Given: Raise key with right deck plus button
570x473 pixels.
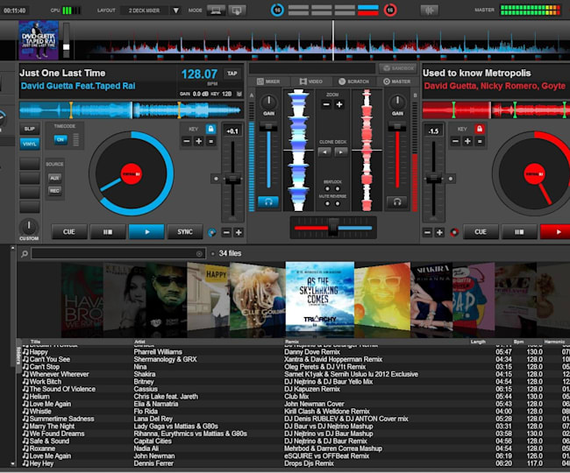Looking at the screenshot, I should 467,141.
